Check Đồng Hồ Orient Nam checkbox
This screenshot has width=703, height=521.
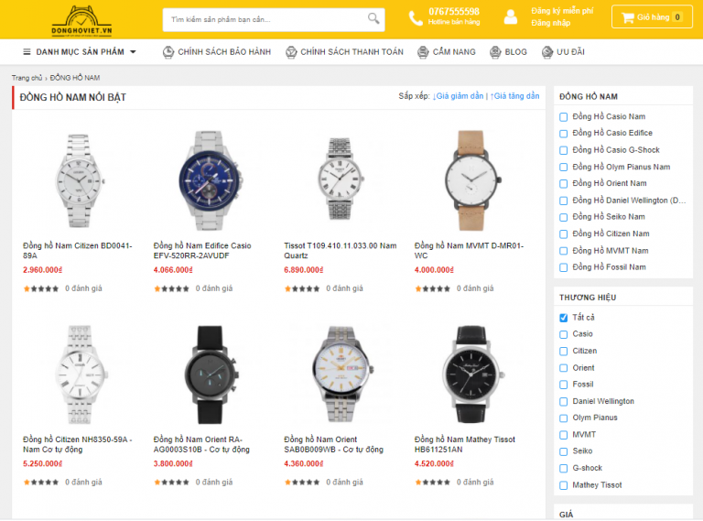point(564,184)
